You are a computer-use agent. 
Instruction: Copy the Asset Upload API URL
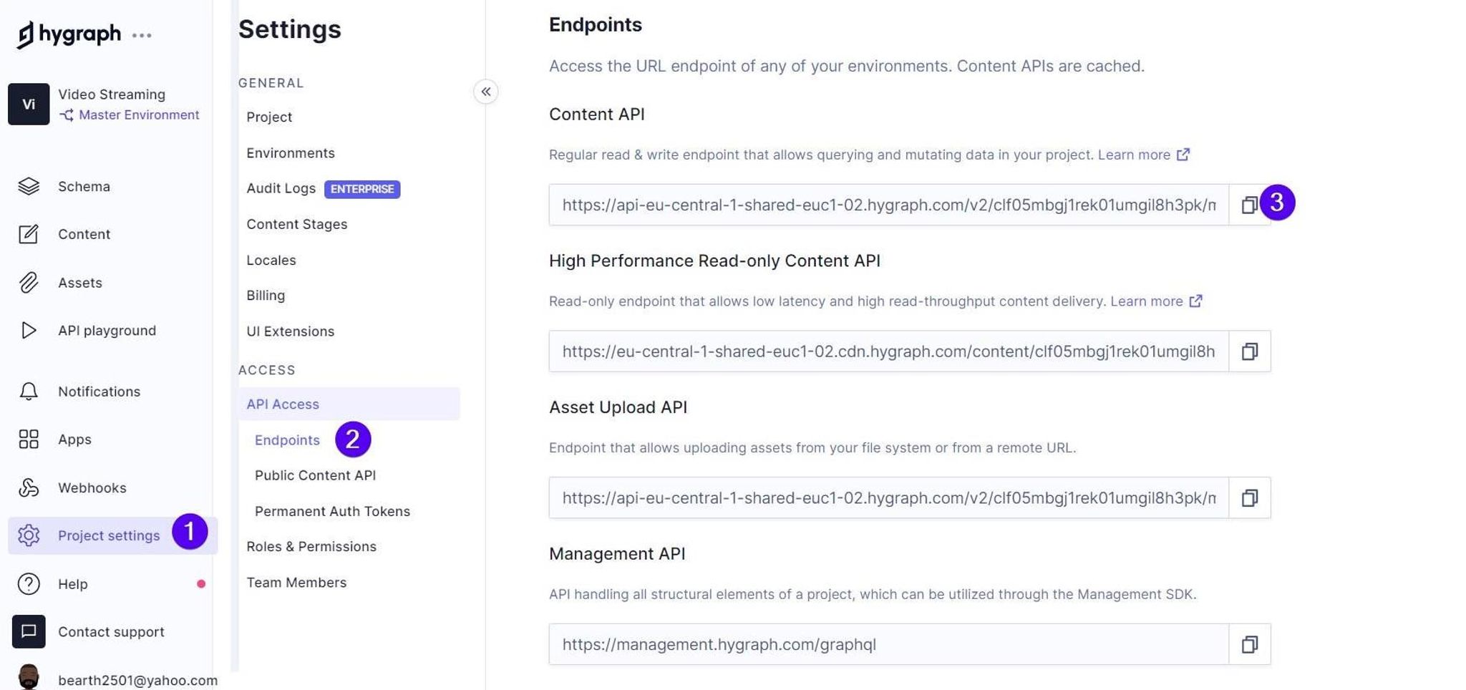tap(1249, 497)
